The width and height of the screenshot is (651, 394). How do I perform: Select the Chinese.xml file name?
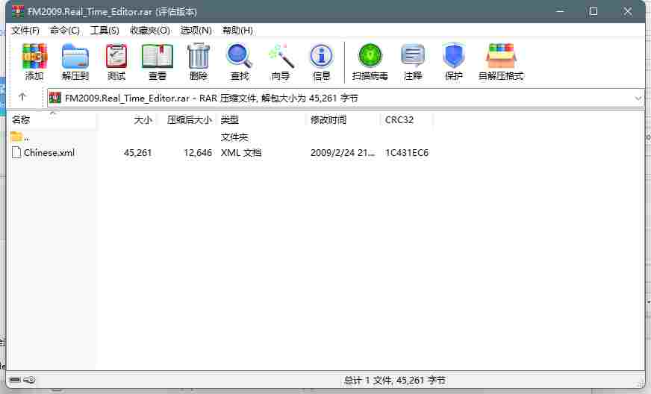coord(49,153)
